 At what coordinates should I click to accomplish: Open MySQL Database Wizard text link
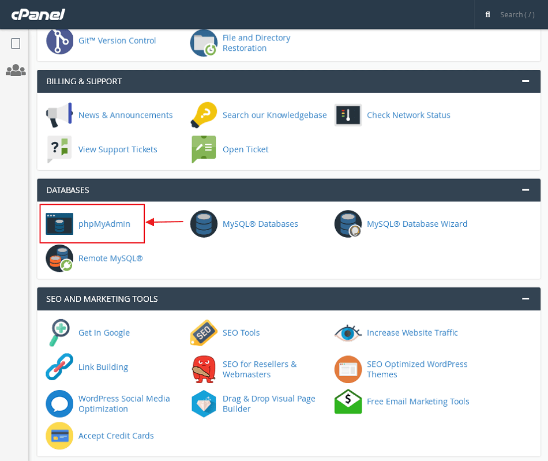click(x=417, y=224)
